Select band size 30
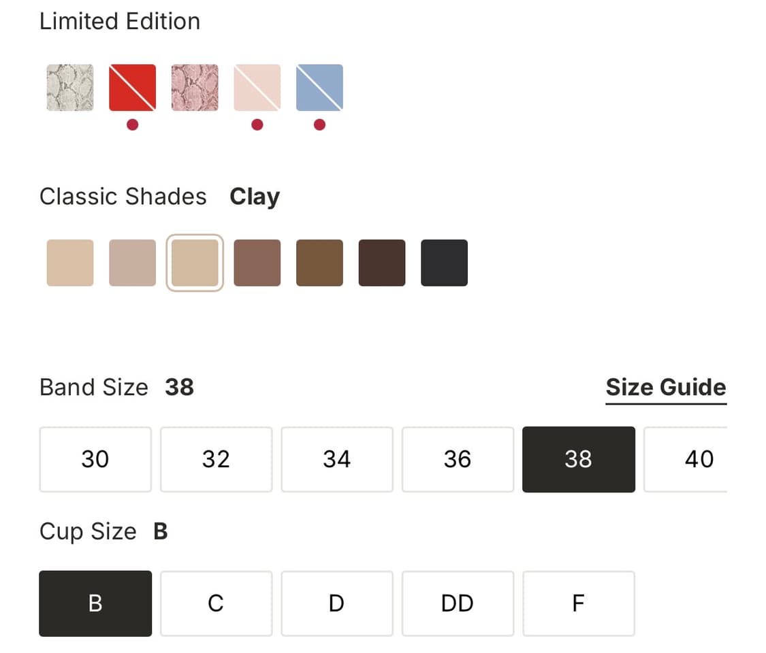Image resolution: width=766 pixels, height=653 pixels. click(95, 459)
